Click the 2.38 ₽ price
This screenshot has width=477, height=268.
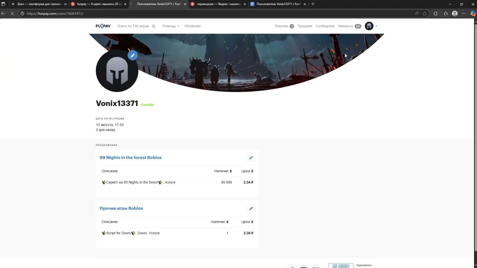[249, 233]
